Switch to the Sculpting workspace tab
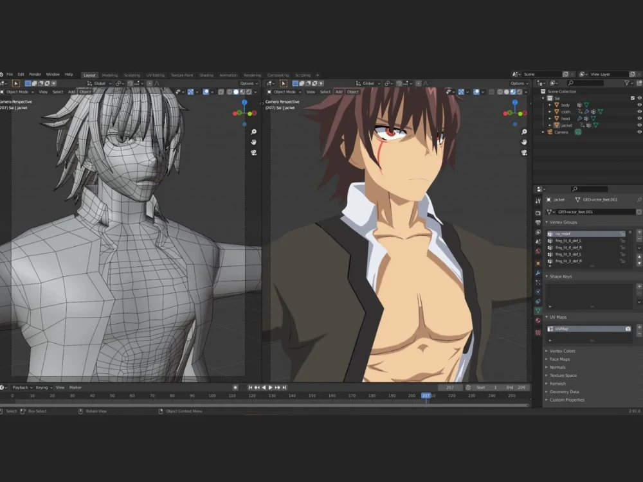Screen dimensions: 643x482 click(x=132, y=75)
